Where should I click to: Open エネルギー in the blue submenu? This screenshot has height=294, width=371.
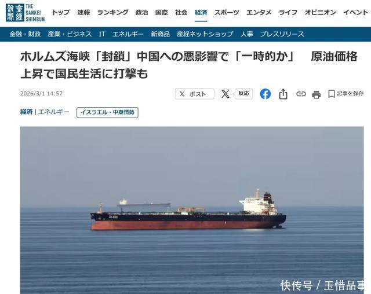tap(128, 34)
